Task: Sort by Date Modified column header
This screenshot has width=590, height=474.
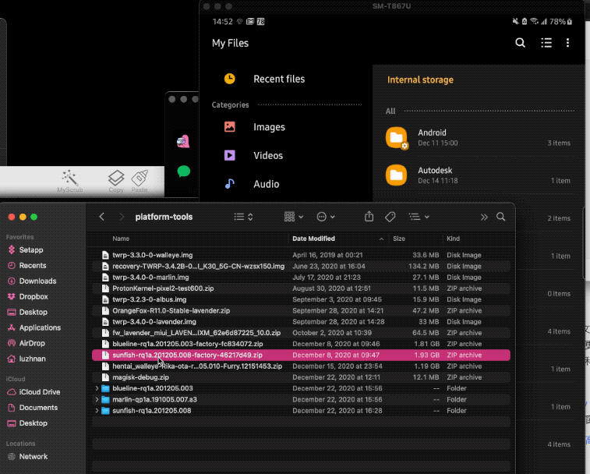Action: (x=314, y=239)
